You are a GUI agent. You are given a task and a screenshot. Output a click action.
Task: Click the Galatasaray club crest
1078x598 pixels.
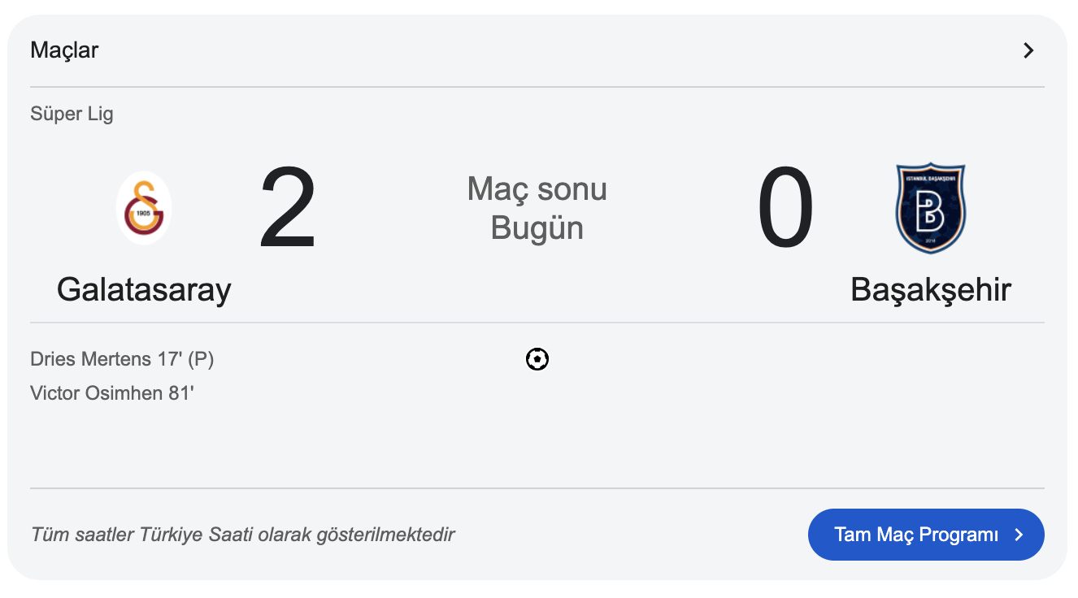144,208
